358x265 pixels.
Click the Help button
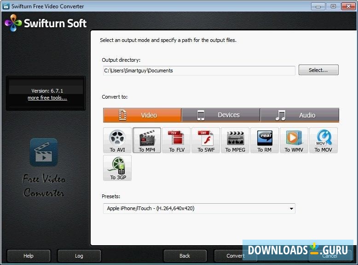tap(29, 256)
